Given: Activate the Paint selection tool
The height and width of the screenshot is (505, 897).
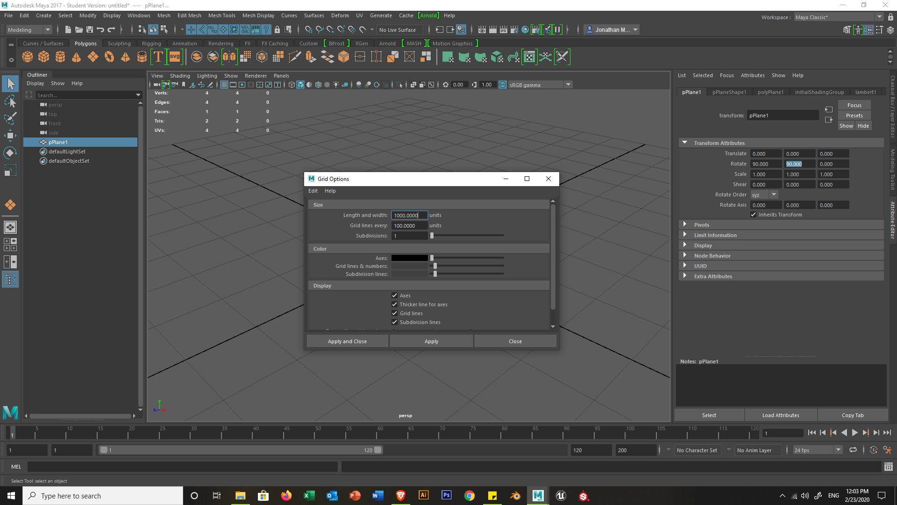Looking at the screenshot, I should (x=10, y=118).
